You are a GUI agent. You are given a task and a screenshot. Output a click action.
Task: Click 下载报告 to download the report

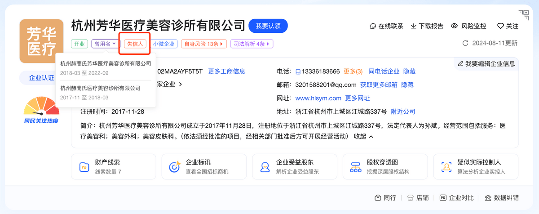431,26
